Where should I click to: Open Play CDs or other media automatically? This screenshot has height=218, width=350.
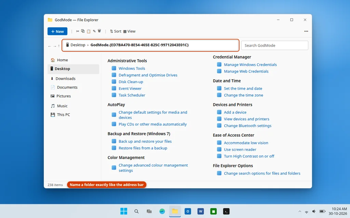tap(152, 124)
